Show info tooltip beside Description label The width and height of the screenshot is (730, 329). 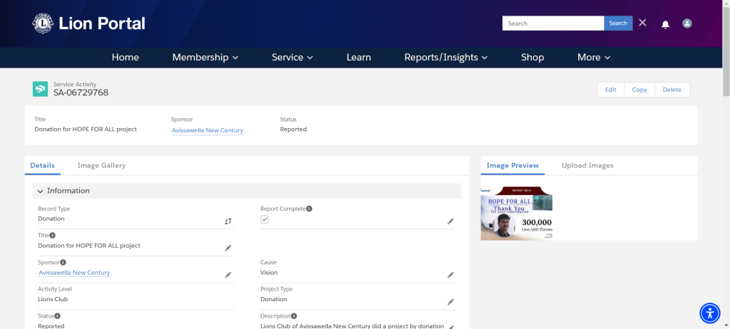[294, 316]
